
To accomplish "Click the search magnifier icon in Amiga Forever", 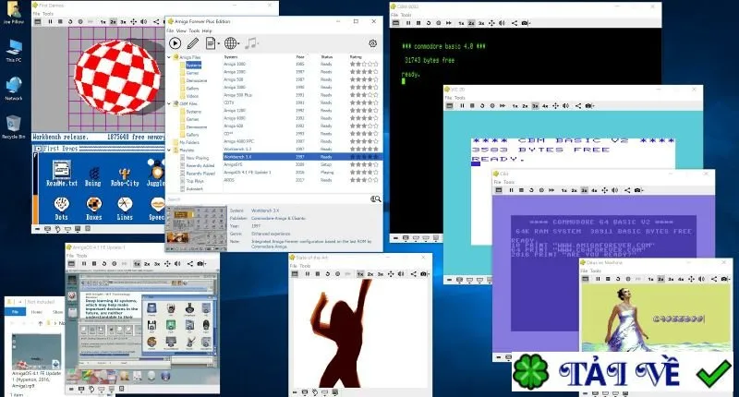I will click(375, 199).
